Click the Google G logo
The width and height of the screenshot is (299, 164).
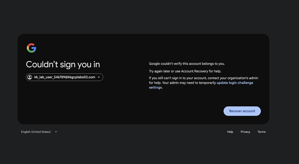click(32, 48)
